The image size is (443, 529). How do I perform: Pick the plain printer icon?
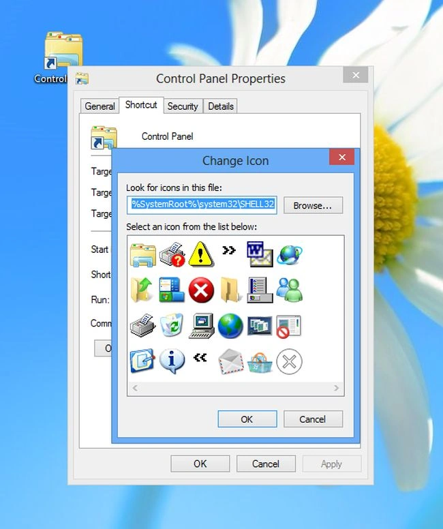coord(142,326)
